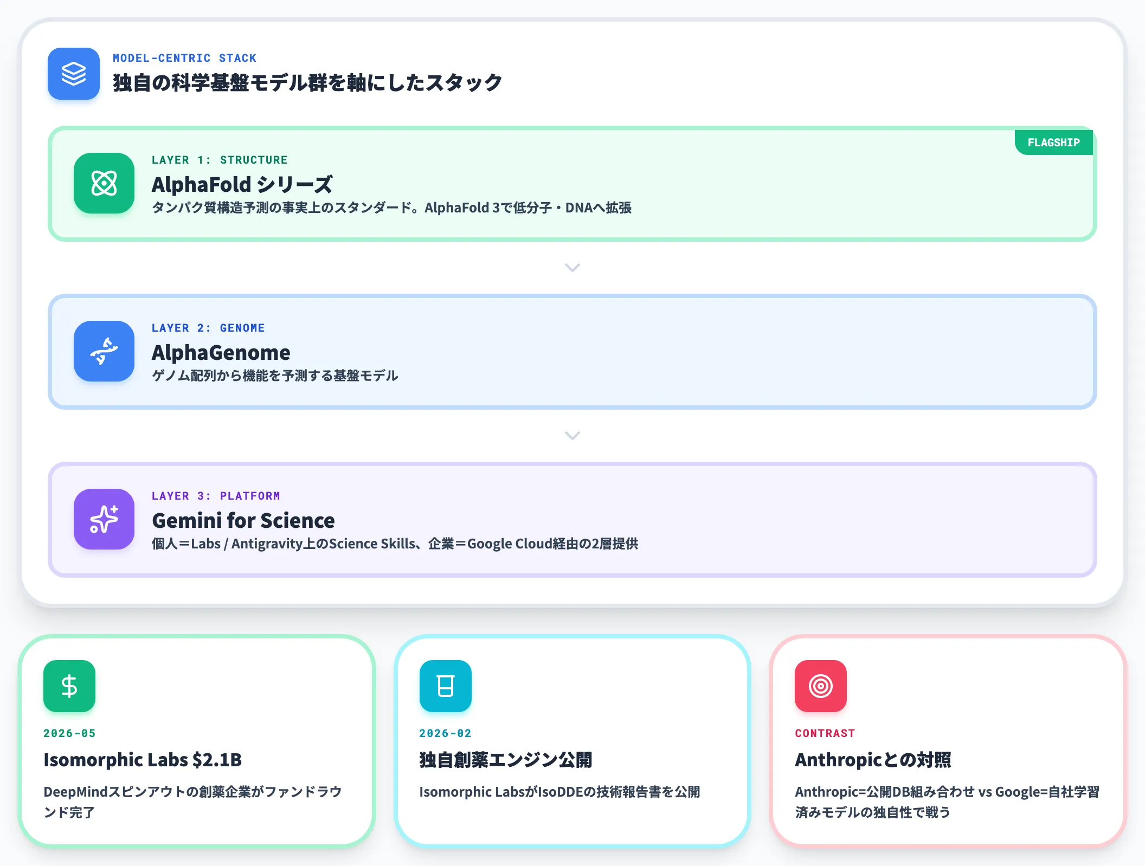Click the 2026-05 date label
This screenshot has height=866, width=1145.
69,733
